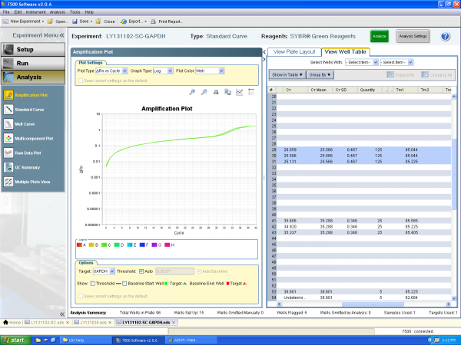Expand the New Experiment dropdown arrow
461x345 pixels.
(x=43, y=21)
